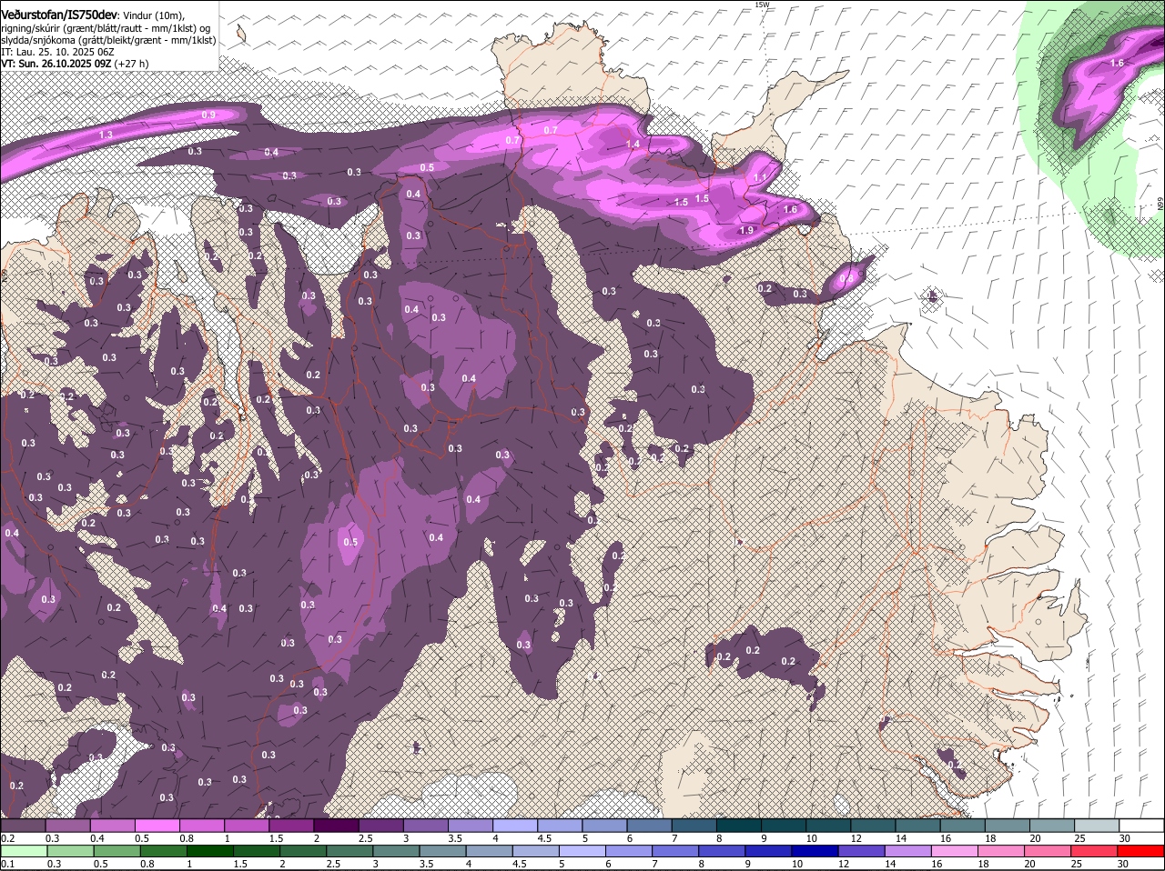Click upper legend dark purple swatch 2 to 2.5
This screenshot has height=871, width=1165.
336,826
